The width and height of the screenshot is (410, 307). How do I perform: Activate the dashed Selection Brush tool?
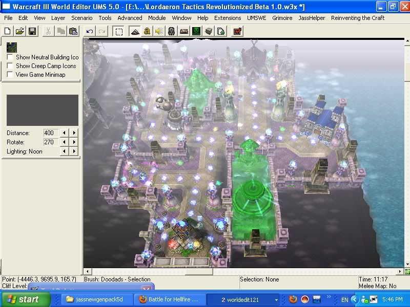pyautogui.click(x=119, y=31)
